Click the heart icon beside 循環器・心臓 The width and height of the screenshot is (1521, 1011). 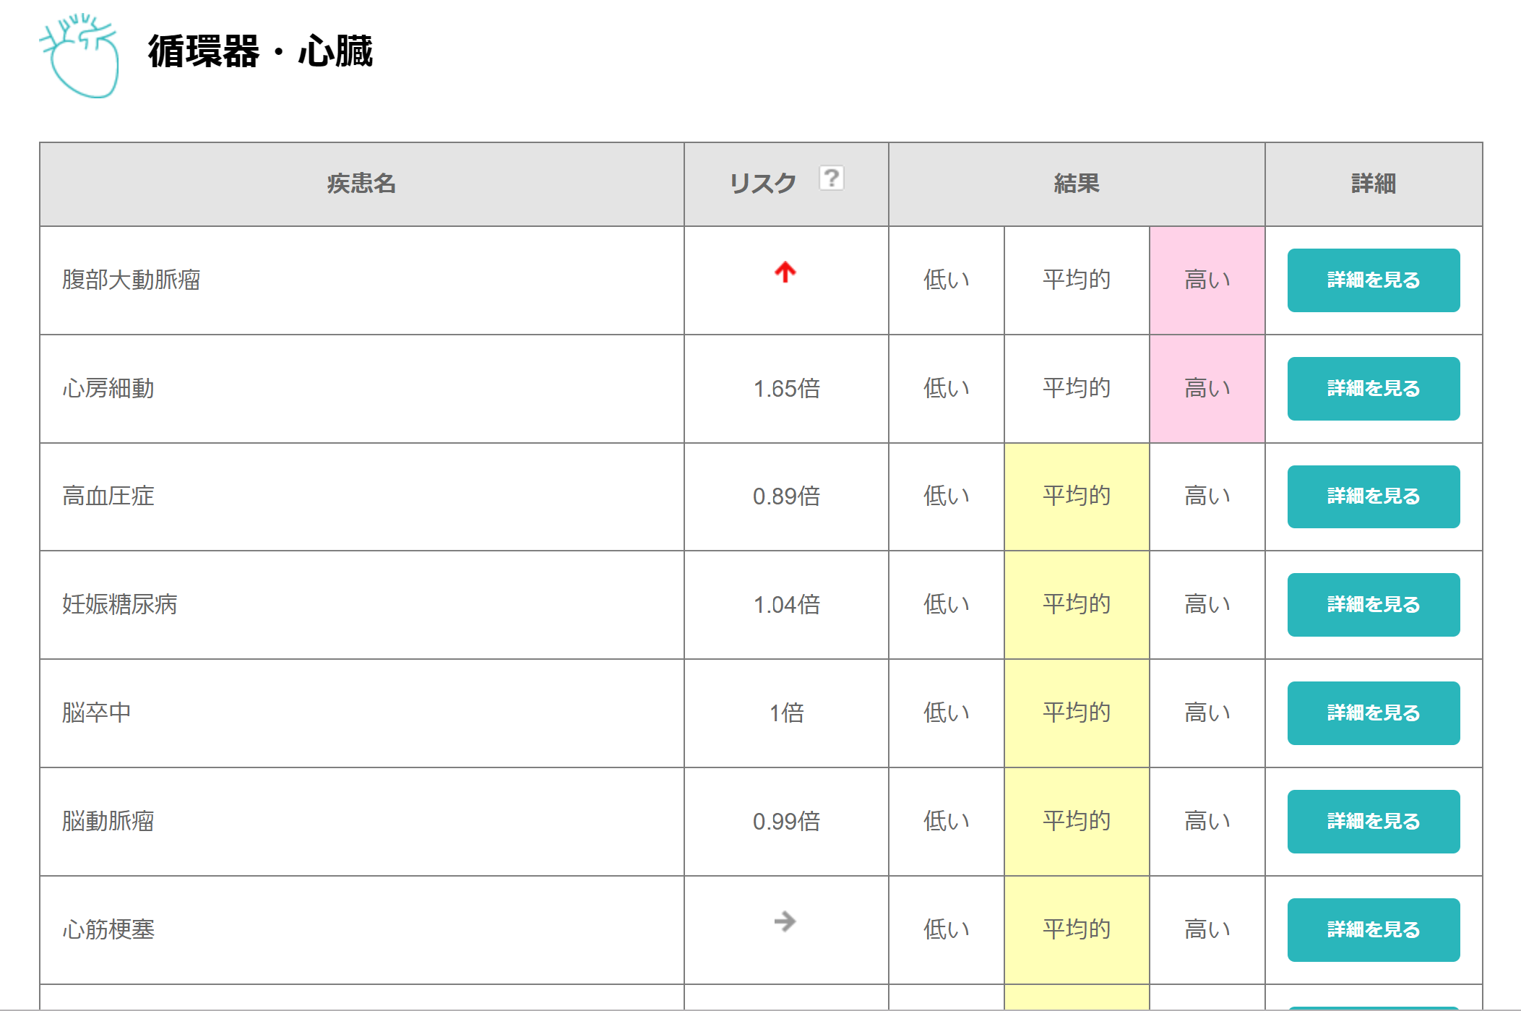(x=79, y=54)
